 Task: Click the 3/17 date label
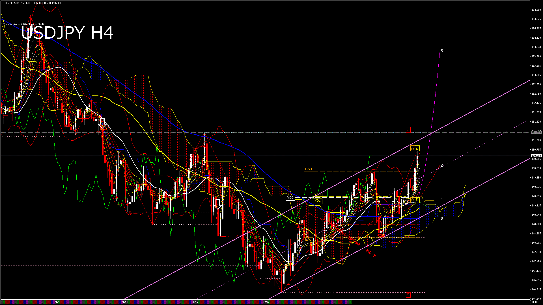195,302
